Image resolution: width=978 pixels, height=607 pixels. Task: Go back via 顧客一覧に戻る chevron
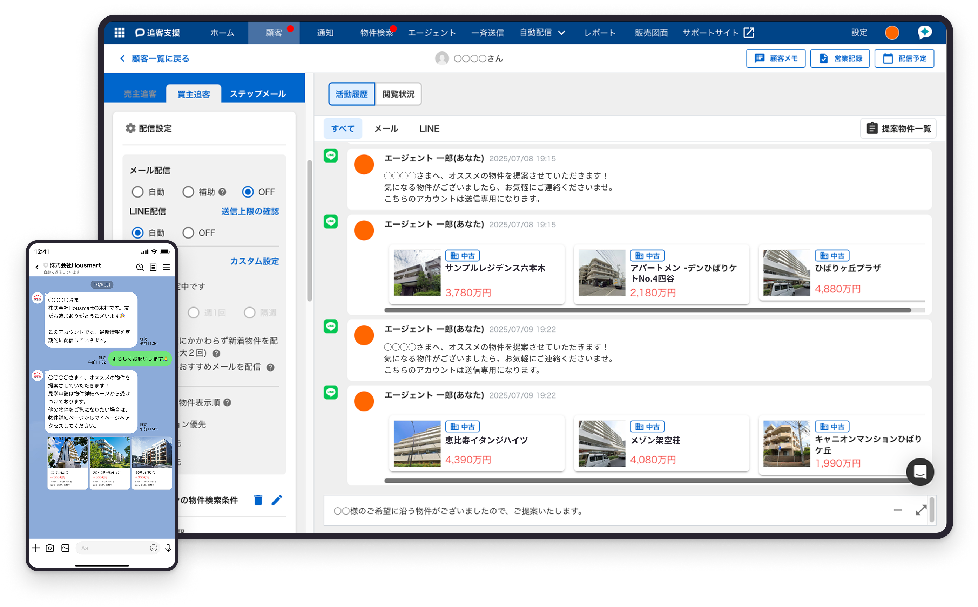pos(122,58)
